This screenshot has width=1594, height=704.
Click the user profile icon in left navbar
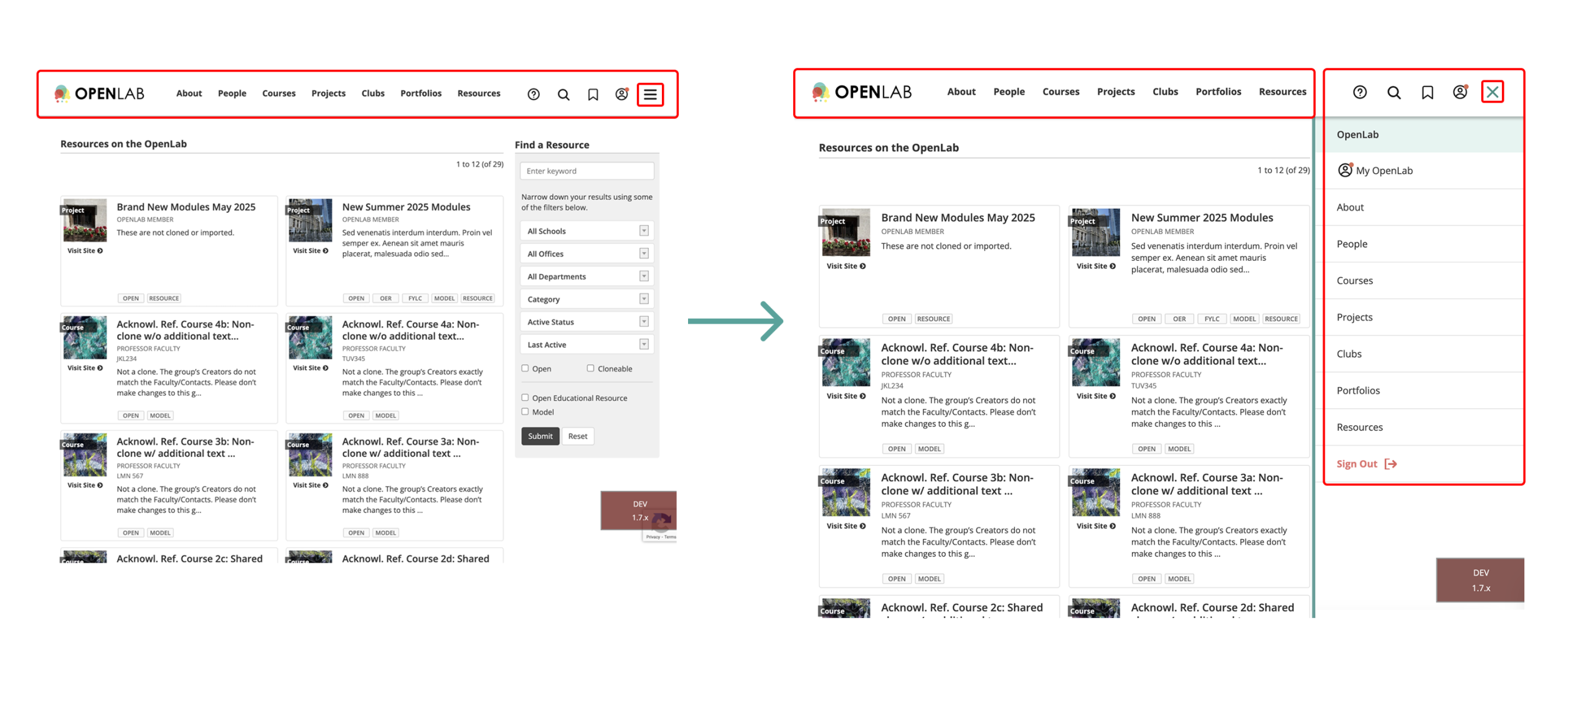(621, 95)
